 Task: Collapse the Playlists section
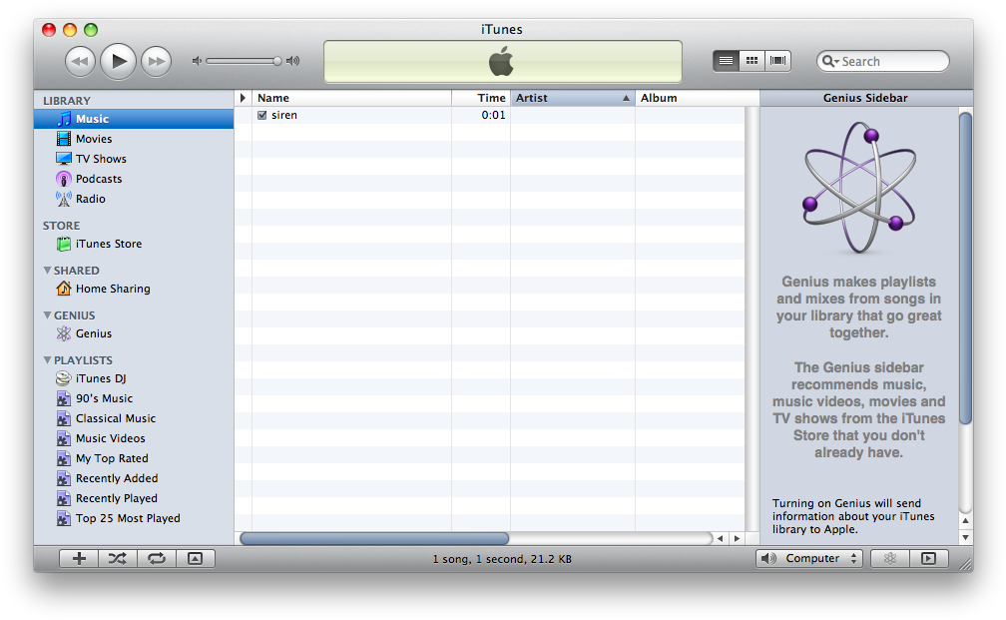point(47,360)
